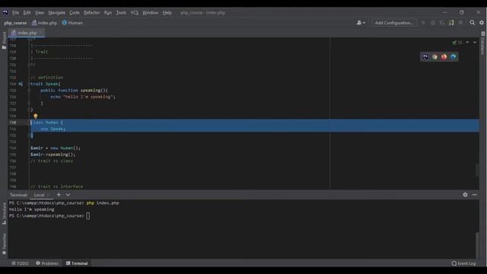This screenshot has height=274, width=487.
Task: Click the terminal vertical scrollbar
Action: pos(477,245)
